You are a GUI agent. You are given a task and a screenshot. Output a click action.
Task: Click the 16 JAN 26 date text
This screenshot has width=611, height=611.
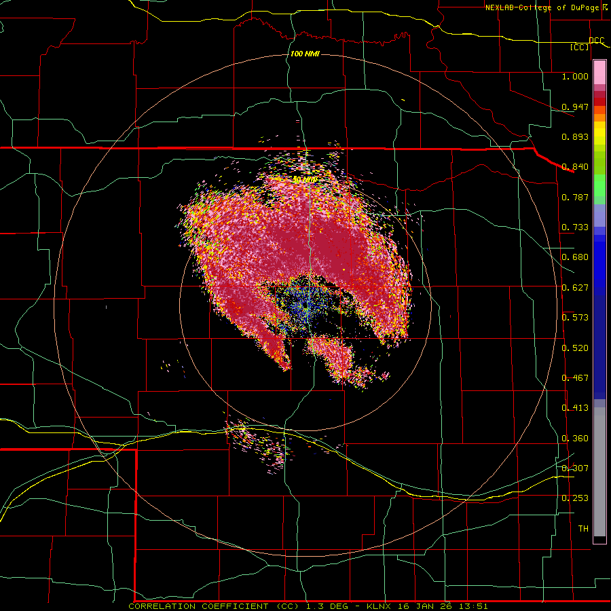425,606
